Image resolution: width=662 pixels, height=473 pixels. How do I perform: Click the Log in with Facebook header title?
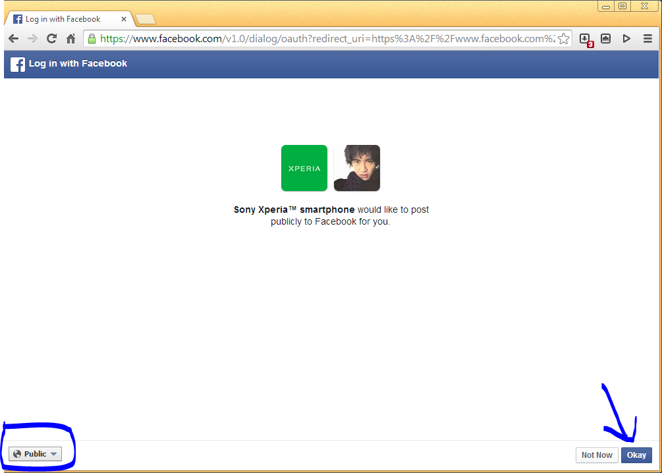78,64
